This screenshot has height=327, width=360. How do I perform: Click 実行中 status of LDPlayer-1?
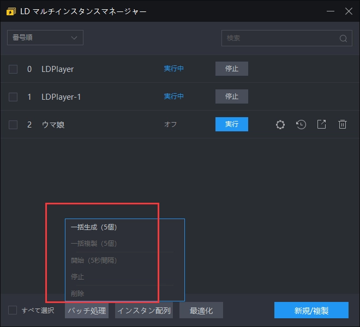[174, 96]
